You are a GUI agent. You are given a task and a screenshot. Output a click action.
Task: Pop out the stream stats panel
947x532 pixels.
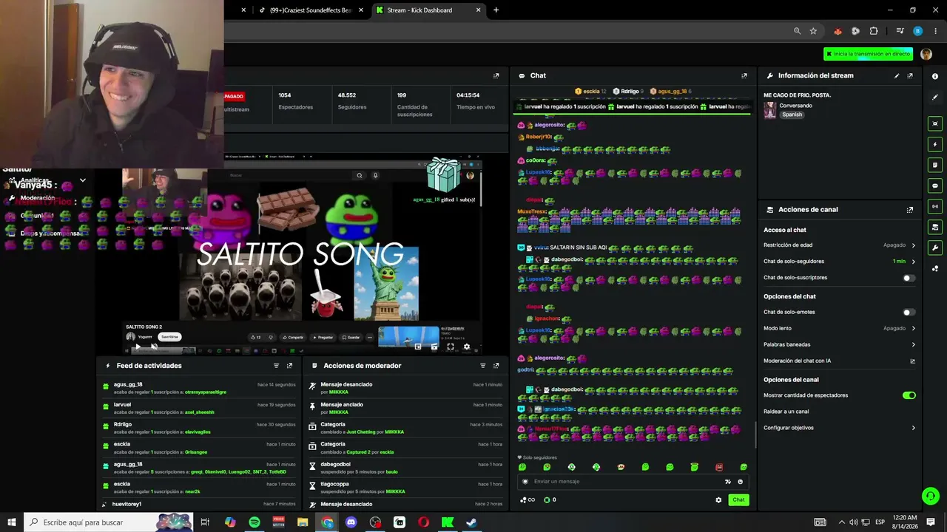pyautogui.click(x=496, y=75)
